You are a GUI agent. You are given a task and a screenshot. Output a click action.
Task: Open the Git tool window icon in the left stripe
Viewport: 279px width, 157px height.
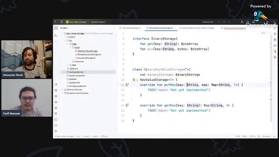click(x=56, y=131)
